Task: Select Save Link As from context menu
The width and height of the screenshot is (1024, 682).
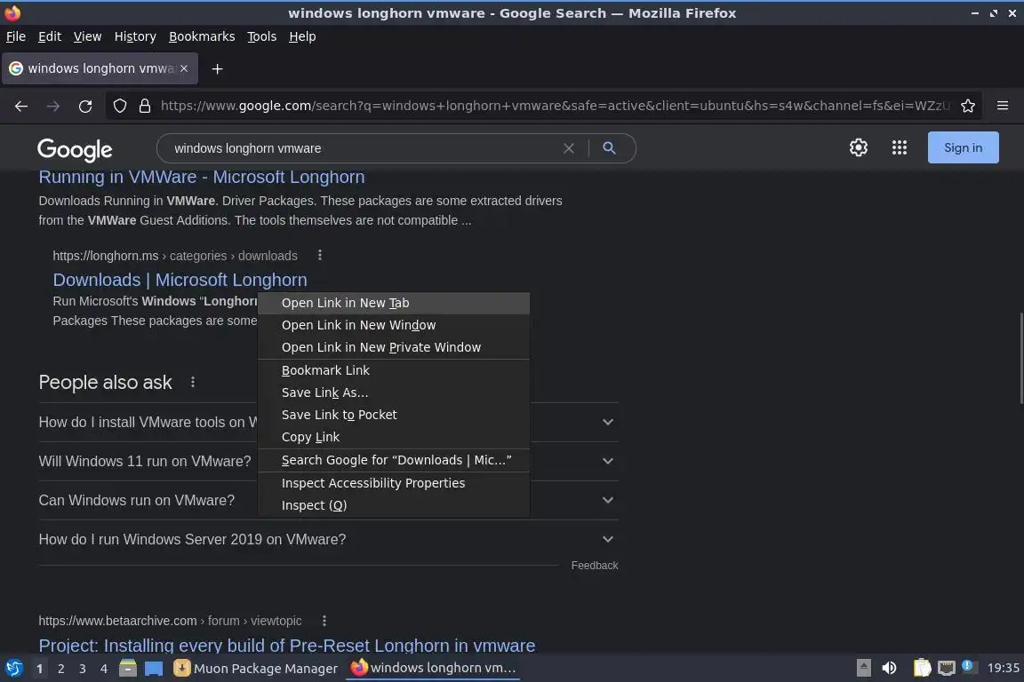Action: point(394,393)
